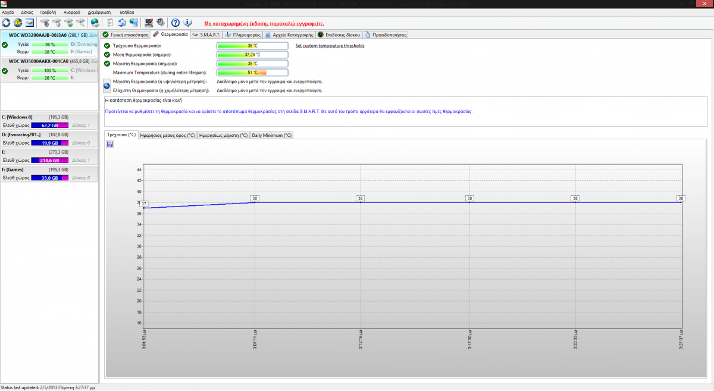The image size is (714, 391).
Task: Click the globe icon in the toolbar
Action: [x=95, y=23]
